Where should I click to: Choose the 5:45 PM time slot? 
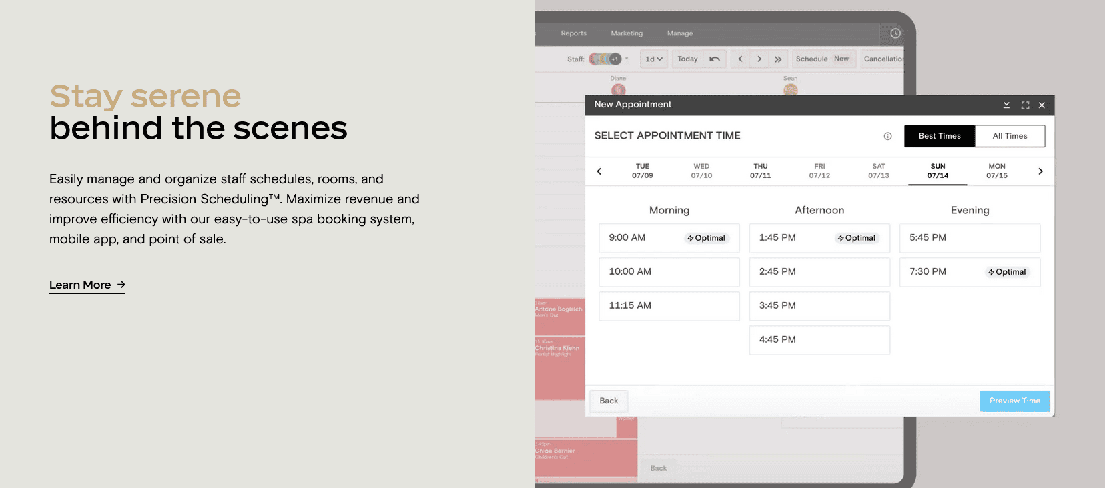tap(970, 238)
